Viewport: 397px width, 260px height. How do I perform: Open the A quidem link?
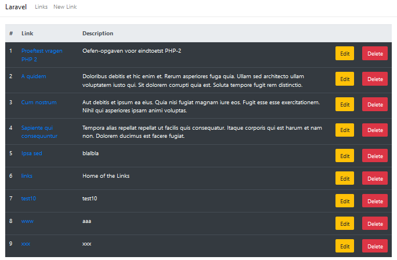34,76
